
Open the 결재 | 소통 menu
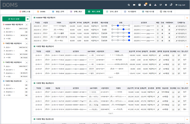[x=25, y=12]
